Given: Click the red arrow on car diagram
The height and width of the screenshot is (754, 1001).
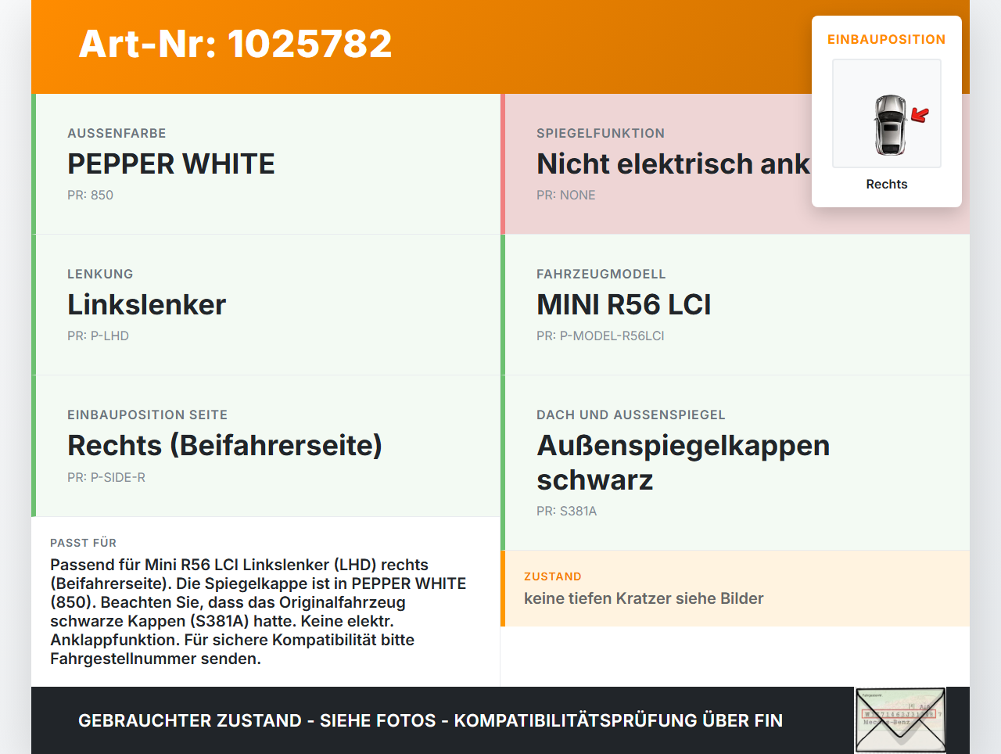Looking at the screenshot, I should pos(920,116).
